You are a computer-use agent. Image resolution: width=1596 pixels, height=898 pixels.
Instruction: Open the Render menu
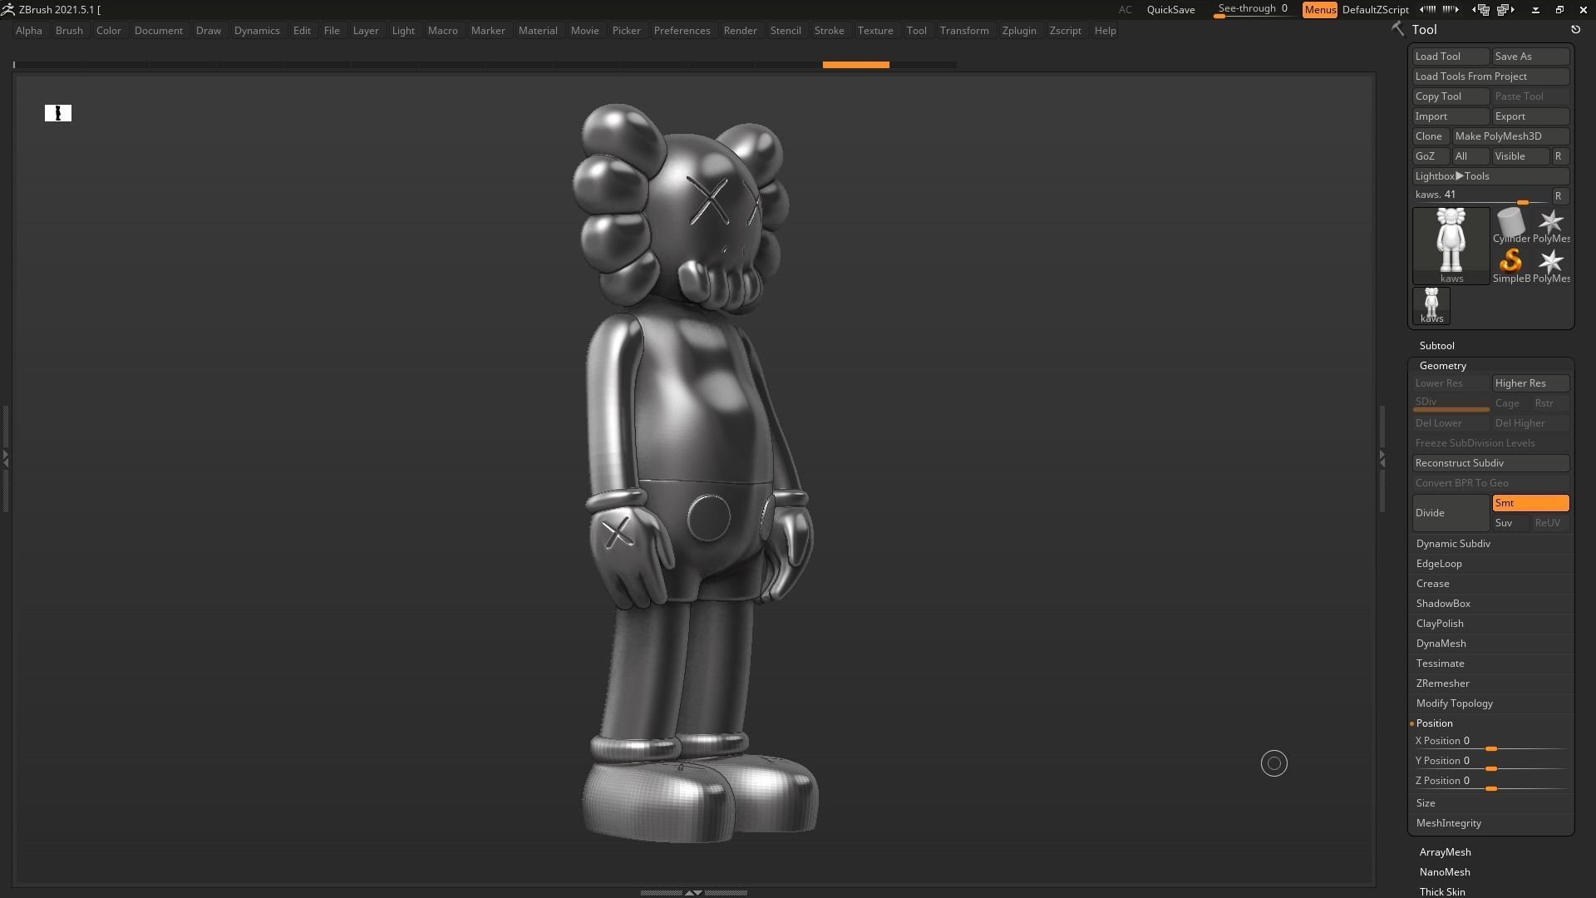pos(740,31)
